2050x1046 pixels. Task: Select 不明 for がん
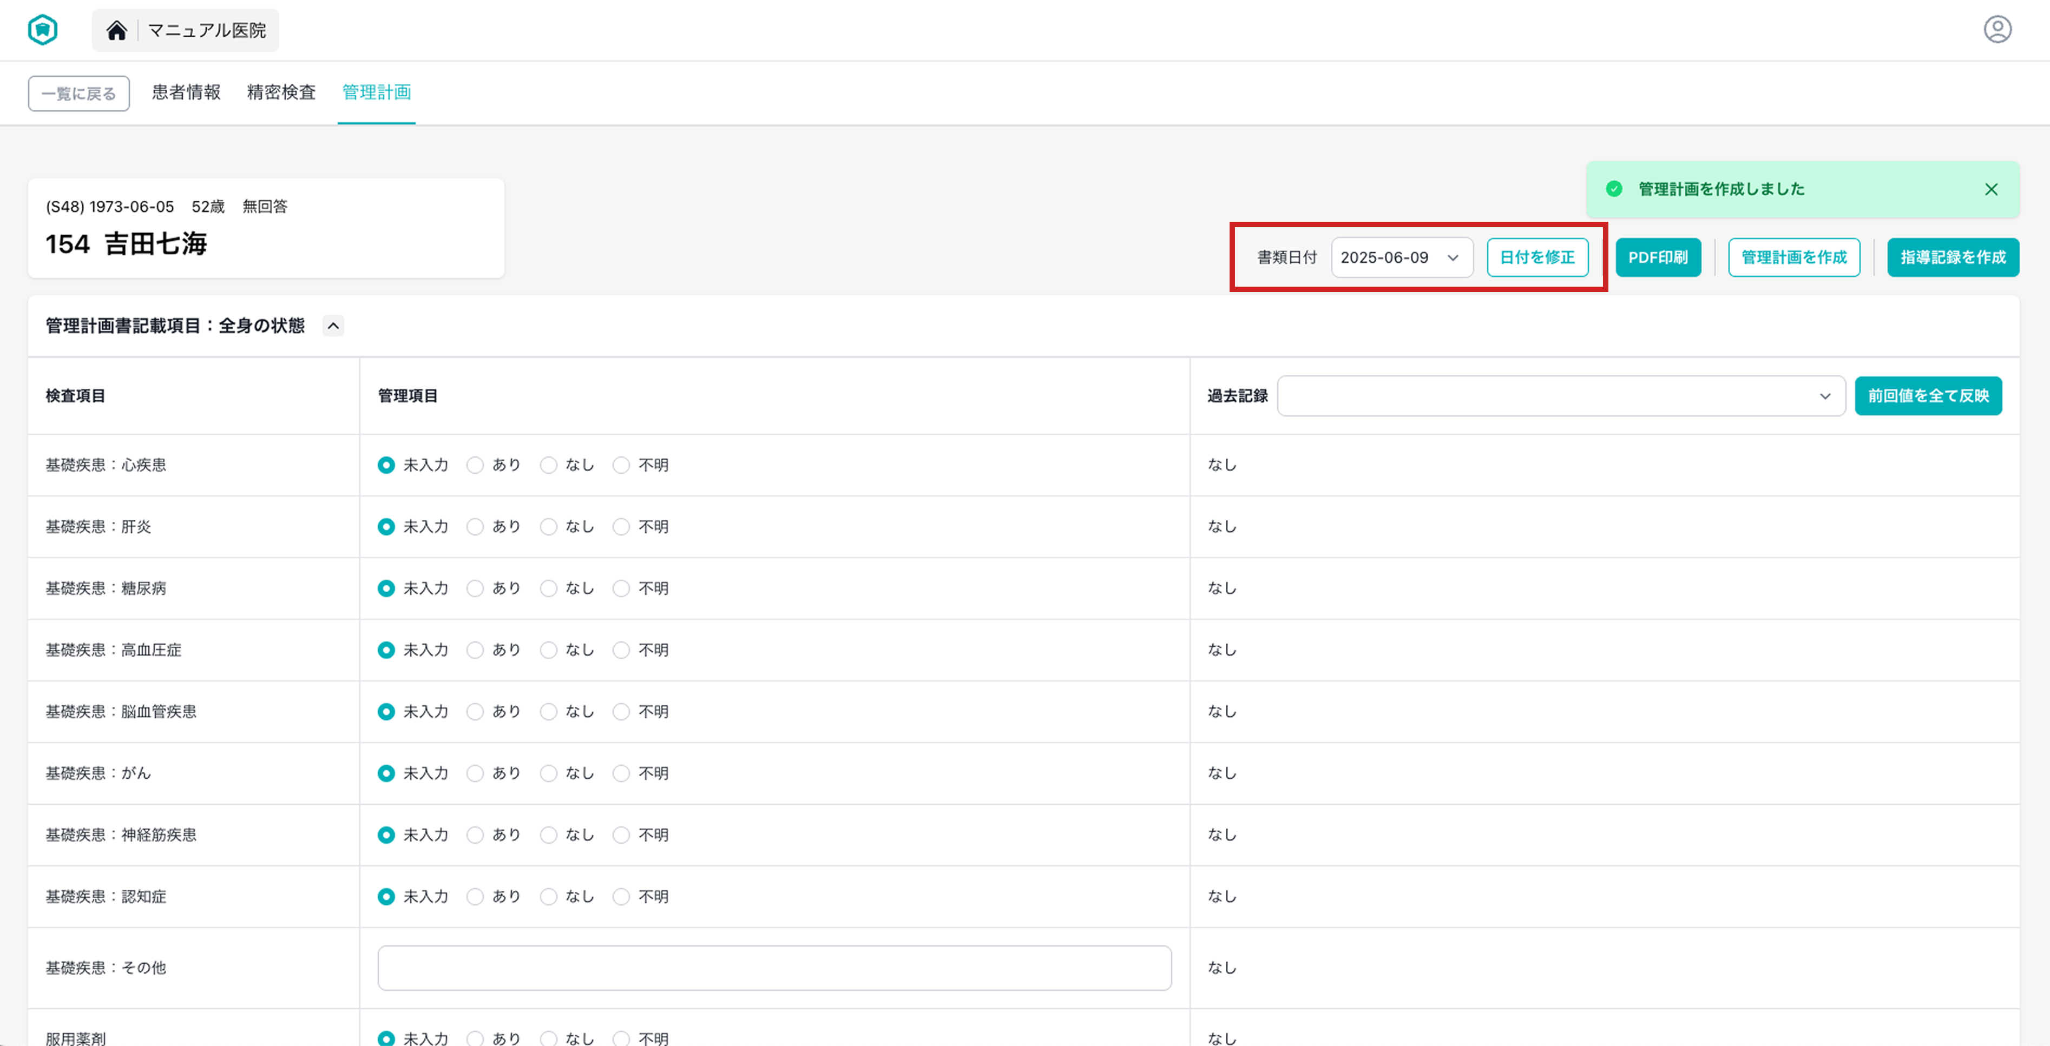pyautogui.click(x=621, y=773)
